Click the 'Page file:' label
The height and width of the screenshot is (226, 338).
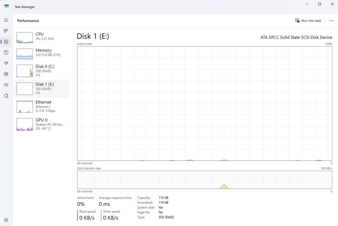point(144,212)
